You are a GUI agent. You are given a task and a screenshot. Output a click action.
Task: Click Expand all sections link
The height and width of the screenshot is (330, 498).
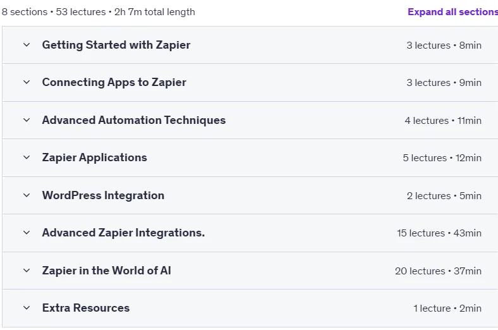coord(452,12)
